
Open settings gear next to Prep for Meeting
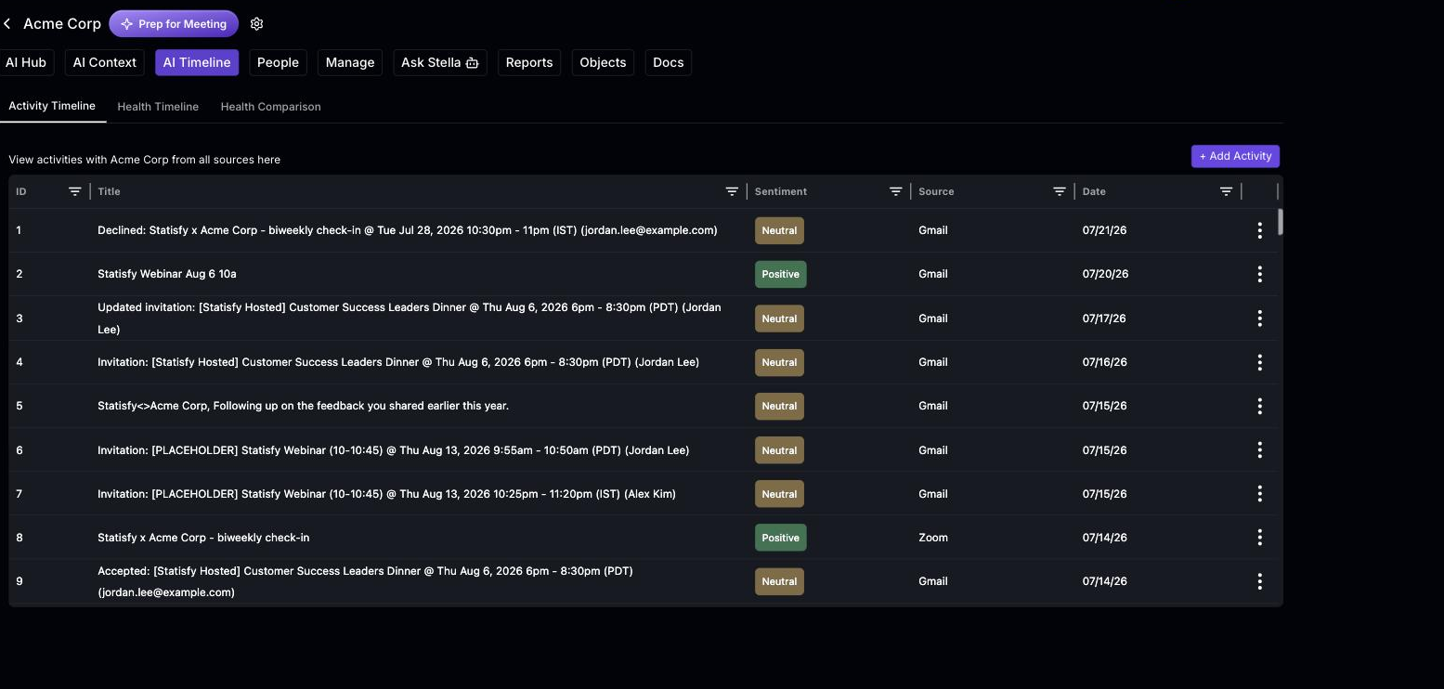pyautogui.click(x=257, y=24)
